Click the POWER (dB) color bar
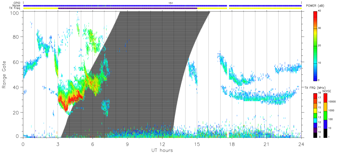 [316, 46]
